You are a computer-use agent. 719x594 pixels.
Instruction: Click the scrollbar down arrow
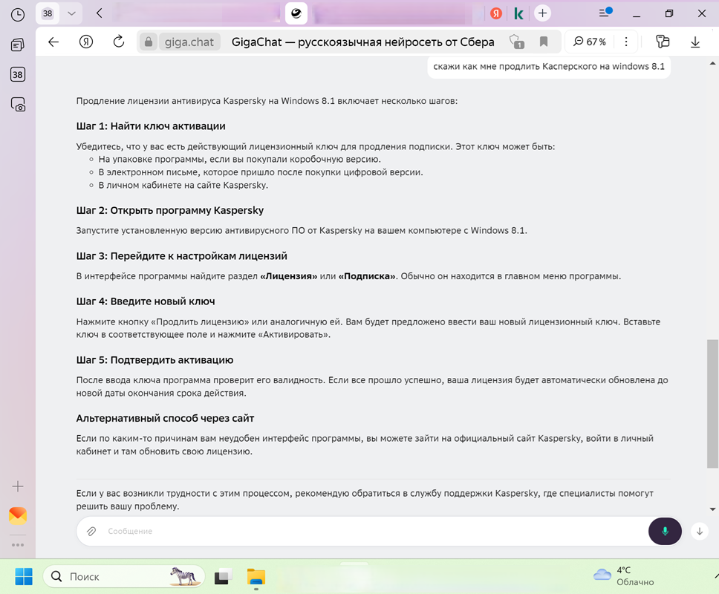(712, 509)
